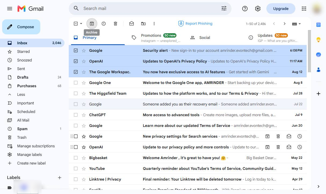
Task: Open Manage subscriptions
Action: [x=32, y=146]
